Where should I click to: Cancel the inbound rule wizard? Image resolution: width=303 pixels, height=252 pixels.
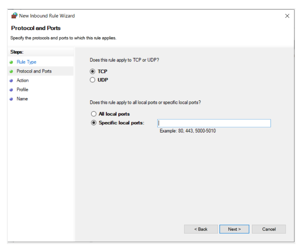tap(269, 229)
